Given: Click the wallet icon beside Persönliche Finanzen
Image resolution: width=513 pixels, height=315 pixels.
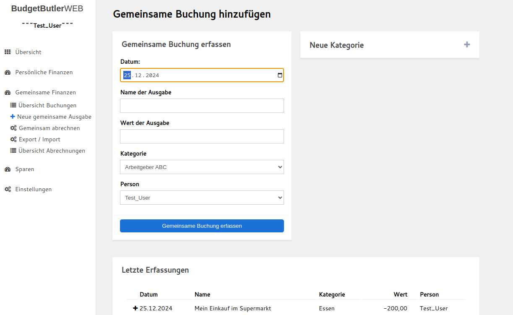Looking at the screenshot, I should (7, 72).
